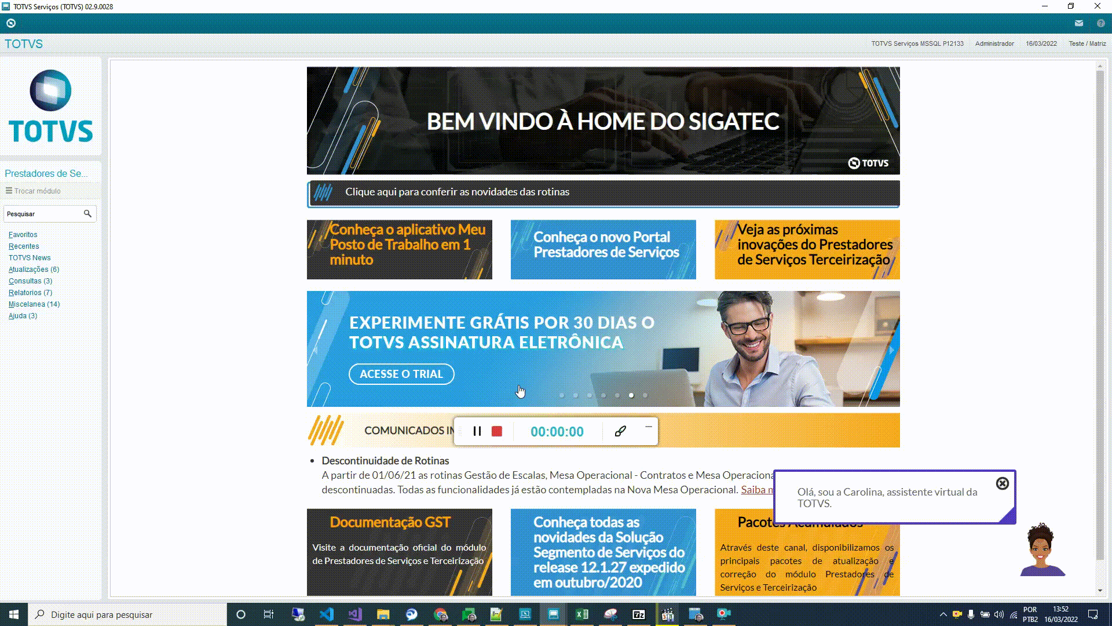The image size is (1112, 626).
Task: Select the active sixth carousel dot
Action: 631,395
